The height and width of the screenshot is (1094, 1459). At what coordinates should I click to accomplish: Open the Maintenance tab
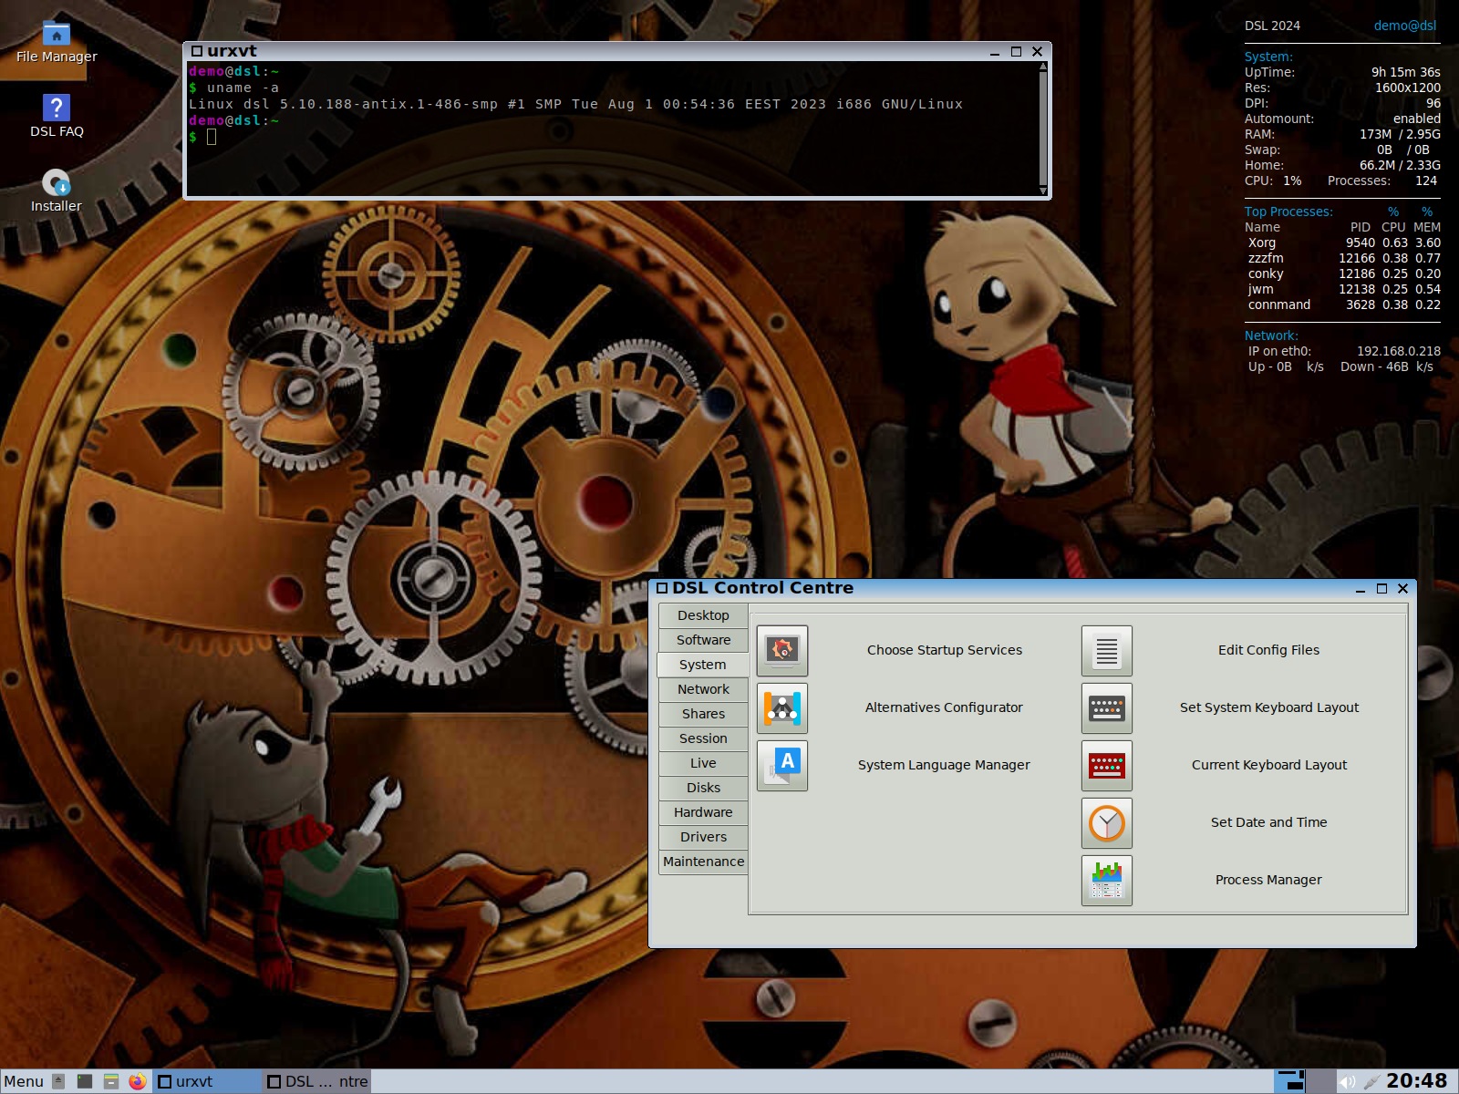pos(703,862)
